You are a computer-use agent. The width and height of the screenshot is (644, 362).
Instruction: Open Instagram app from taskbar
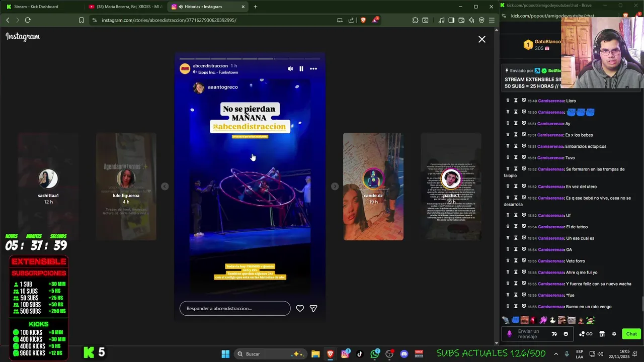click(345, 354)
